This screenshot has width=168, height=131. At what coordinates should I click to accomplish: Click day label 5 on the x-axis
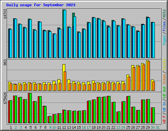click(x=31, y=127)
